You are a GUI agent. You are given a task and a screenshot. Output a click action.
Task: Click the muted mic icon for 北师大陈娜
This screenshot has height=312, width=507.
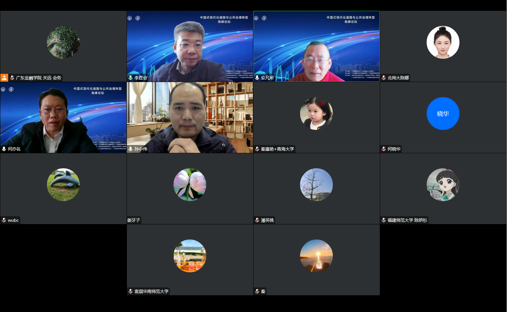(384, 78)
